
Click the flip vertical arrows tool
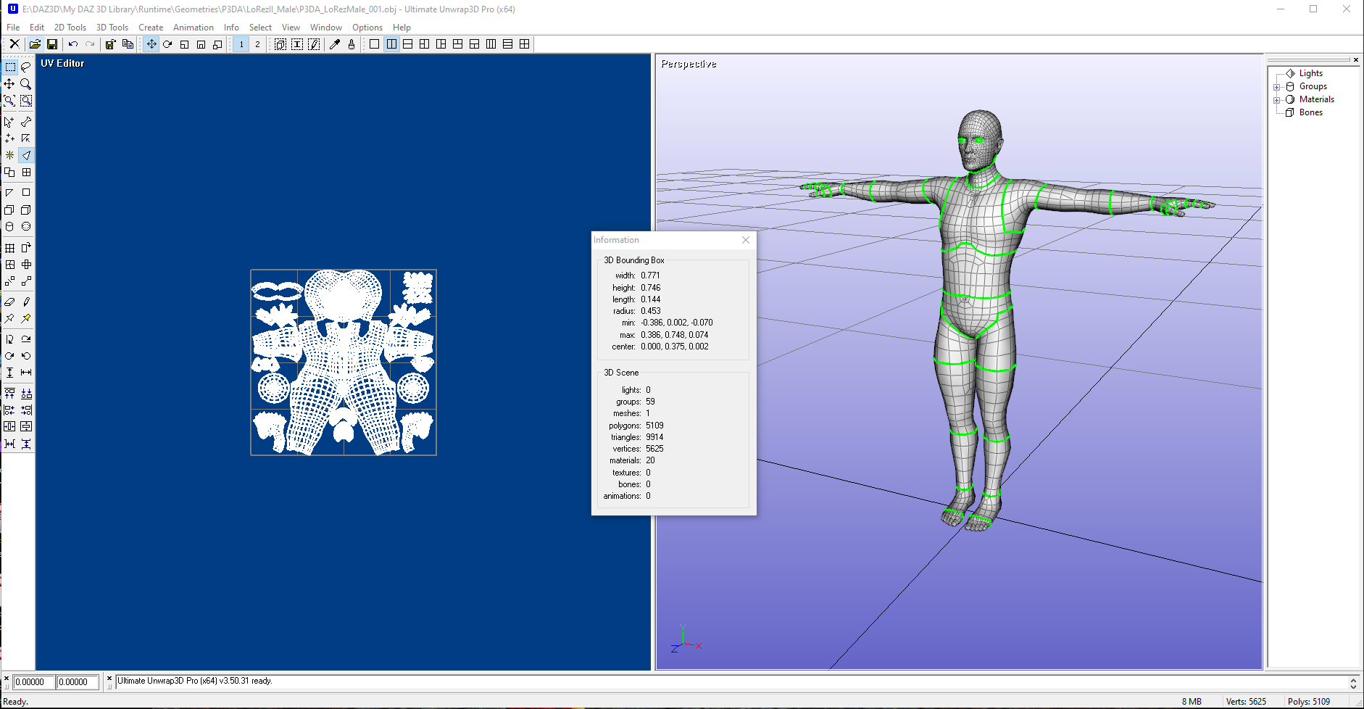10,373
